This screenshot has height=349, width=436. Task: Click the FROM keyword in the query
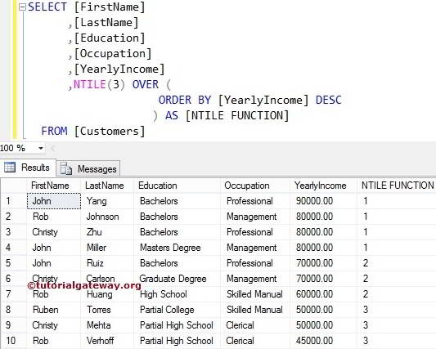tap(55, 131)
